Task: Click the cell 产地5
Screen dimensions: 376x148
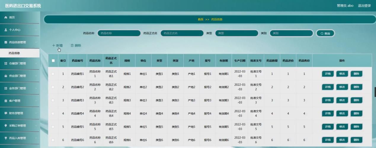Action: click(191, 127)
